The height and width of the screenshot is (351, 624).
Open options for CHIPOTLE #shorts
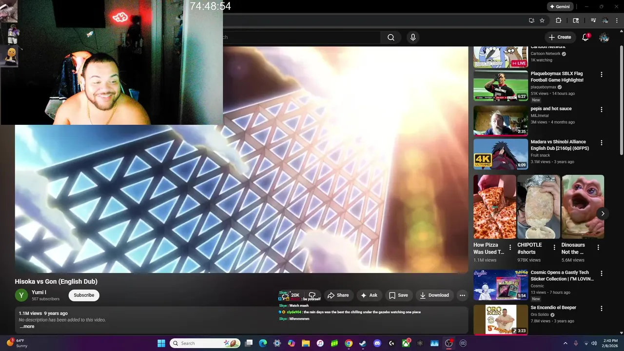pyautogui.click(x=554, y=248)
